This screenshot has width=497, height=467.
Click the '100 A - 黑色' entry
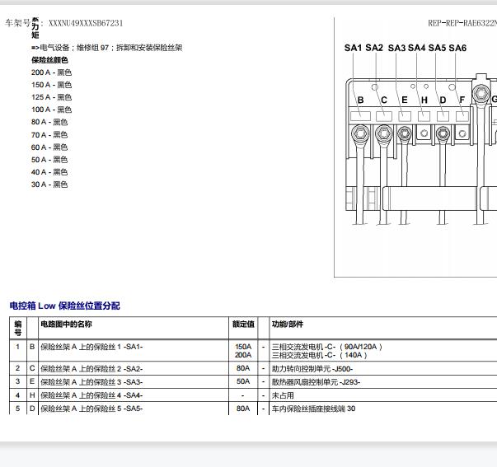pyautogui.click(x=51, y=110)
